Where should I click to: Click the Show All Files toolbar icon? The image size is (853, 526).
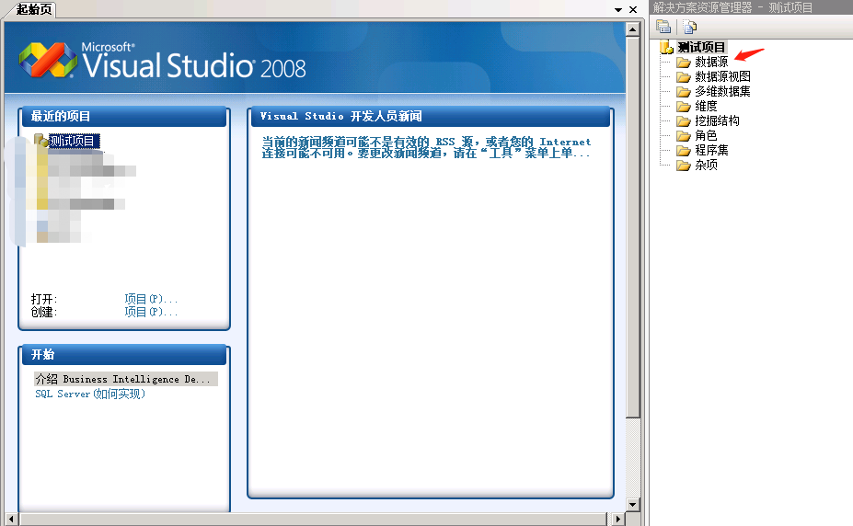690,26
